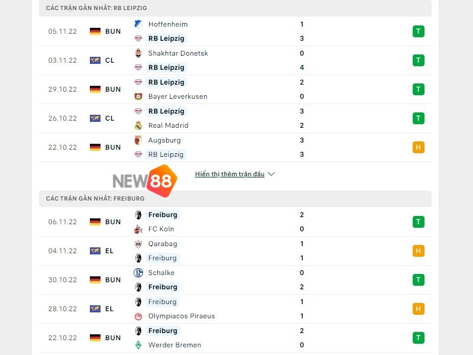
Task: Click the Hoffenheim club crest icon
Action: pos(138,24)
